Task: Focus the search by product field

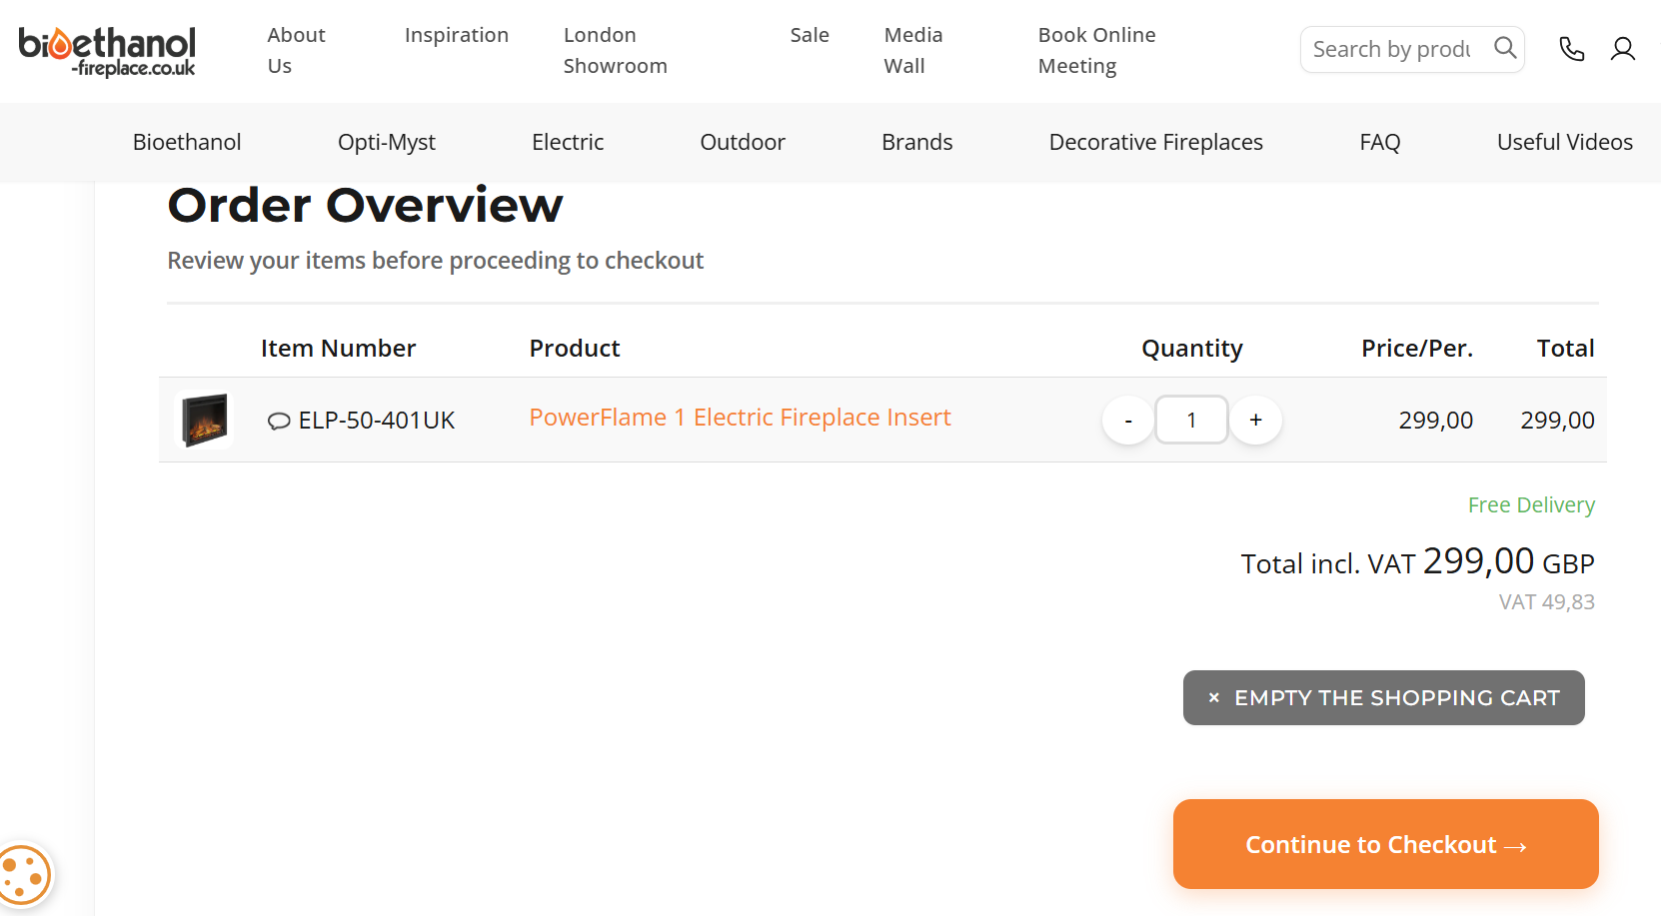Action: [1391, 49]
